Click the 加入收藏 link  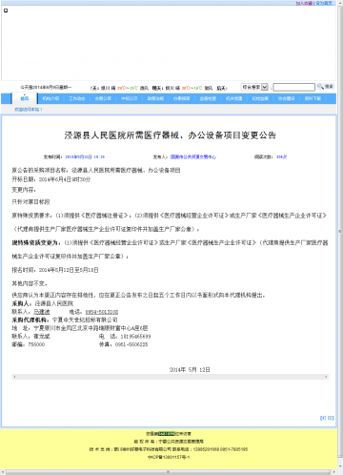304,3
